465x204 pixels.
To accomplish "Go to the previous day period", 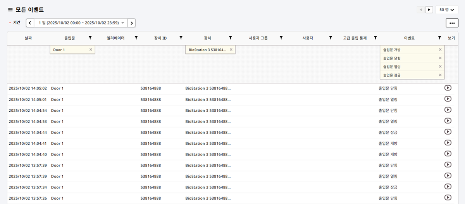I will [x=30, y=23].
